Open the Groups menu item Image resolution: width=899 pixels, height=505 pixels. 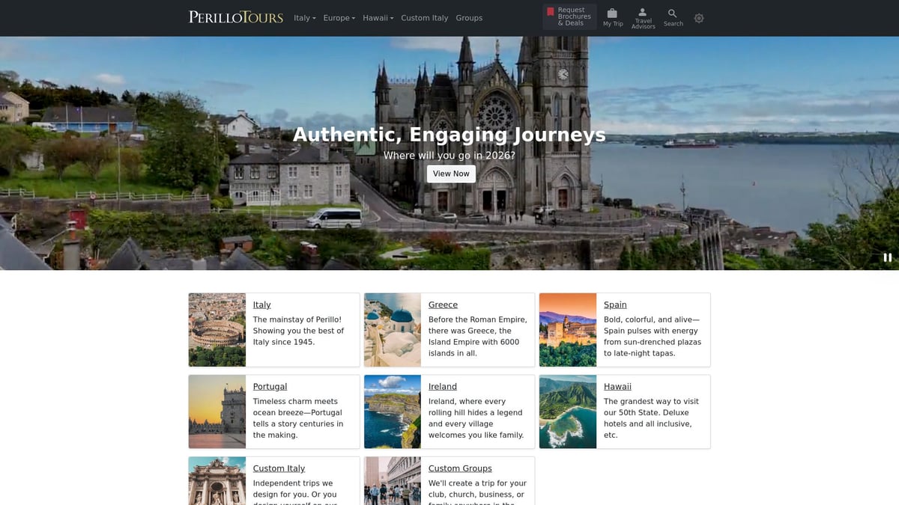(469, 17)
